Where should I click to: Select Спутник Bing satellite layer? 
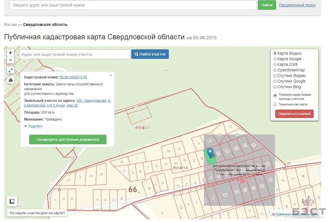click(275, 87)
